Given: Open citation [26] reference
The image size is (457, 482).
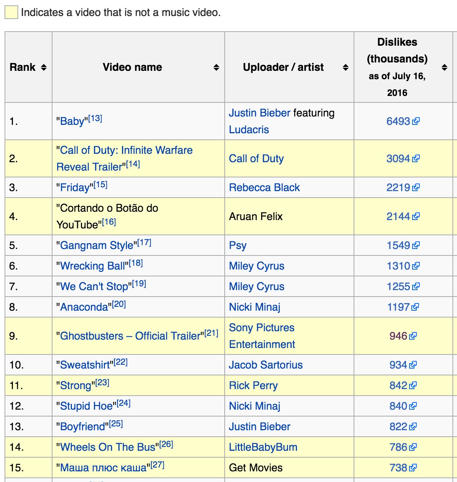Looking at the screenshot, I should pos(167,444).
